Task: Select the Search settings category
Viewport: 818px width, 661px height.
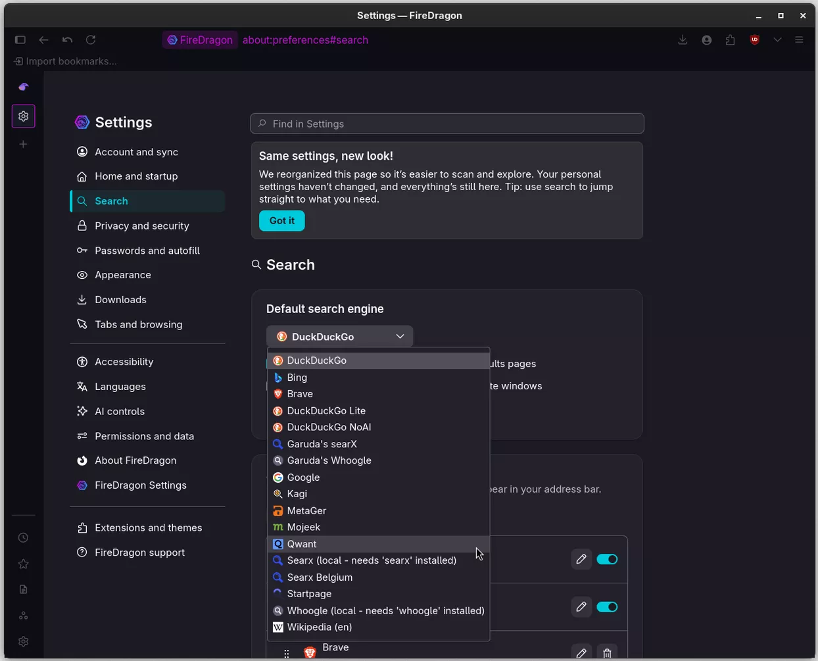Action: [x=147, y=201]
